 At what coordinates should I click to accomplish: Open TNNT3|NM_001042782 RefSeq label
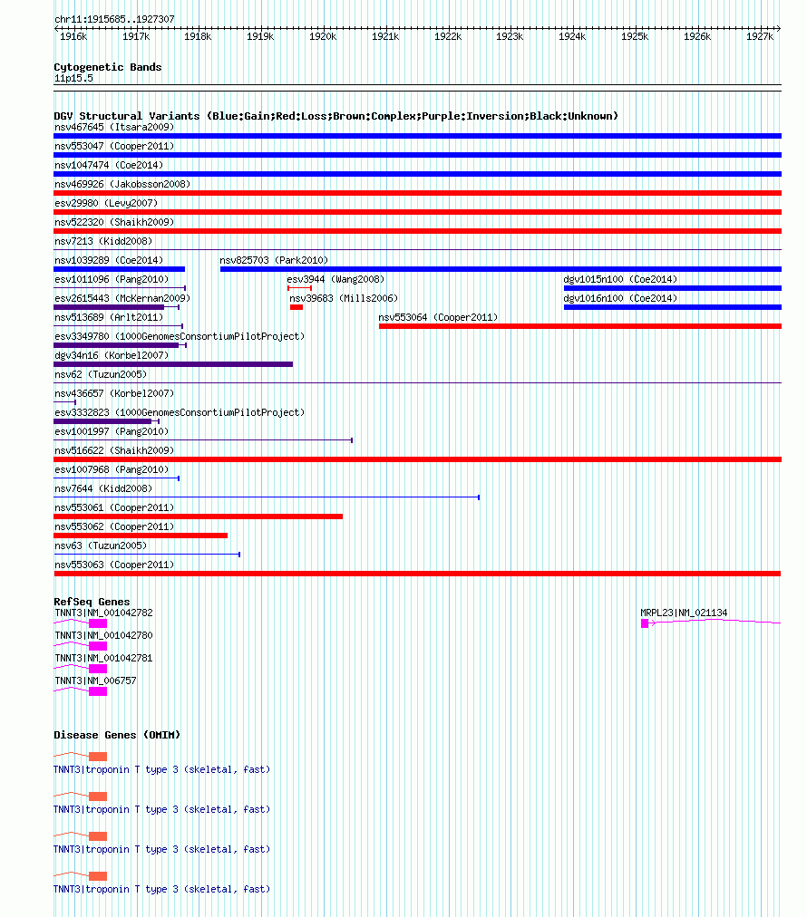pos(103,613)
